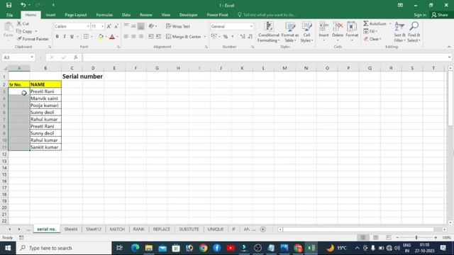Open the Formulas ribbon tab
The width and height of the screenshot is (454, 255).
coord(104,15)
